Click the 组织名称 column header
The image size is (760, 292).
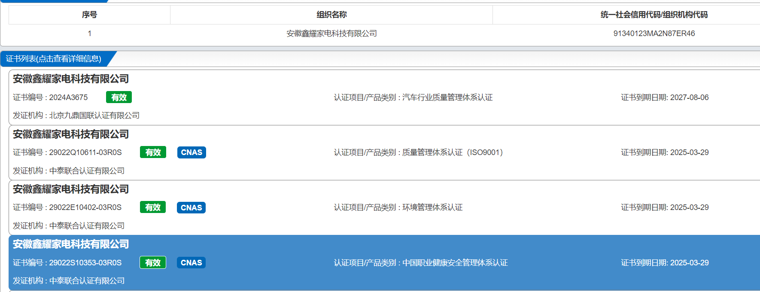click(x=331, y=15)
